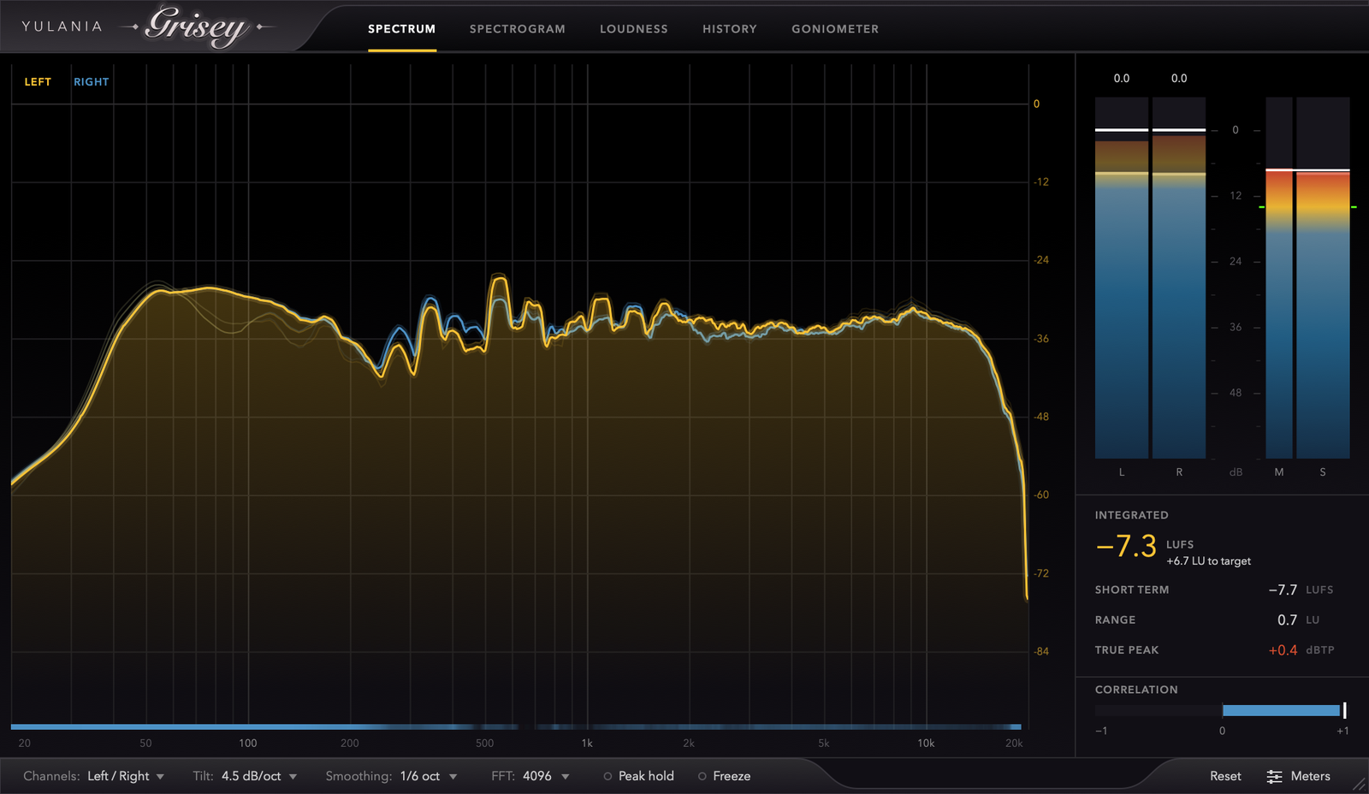Switch to the Spectrogram tab
Image resolution: width=1369 pixels, height=794 pixels.
pyautogui.click(x=517, y=29)
